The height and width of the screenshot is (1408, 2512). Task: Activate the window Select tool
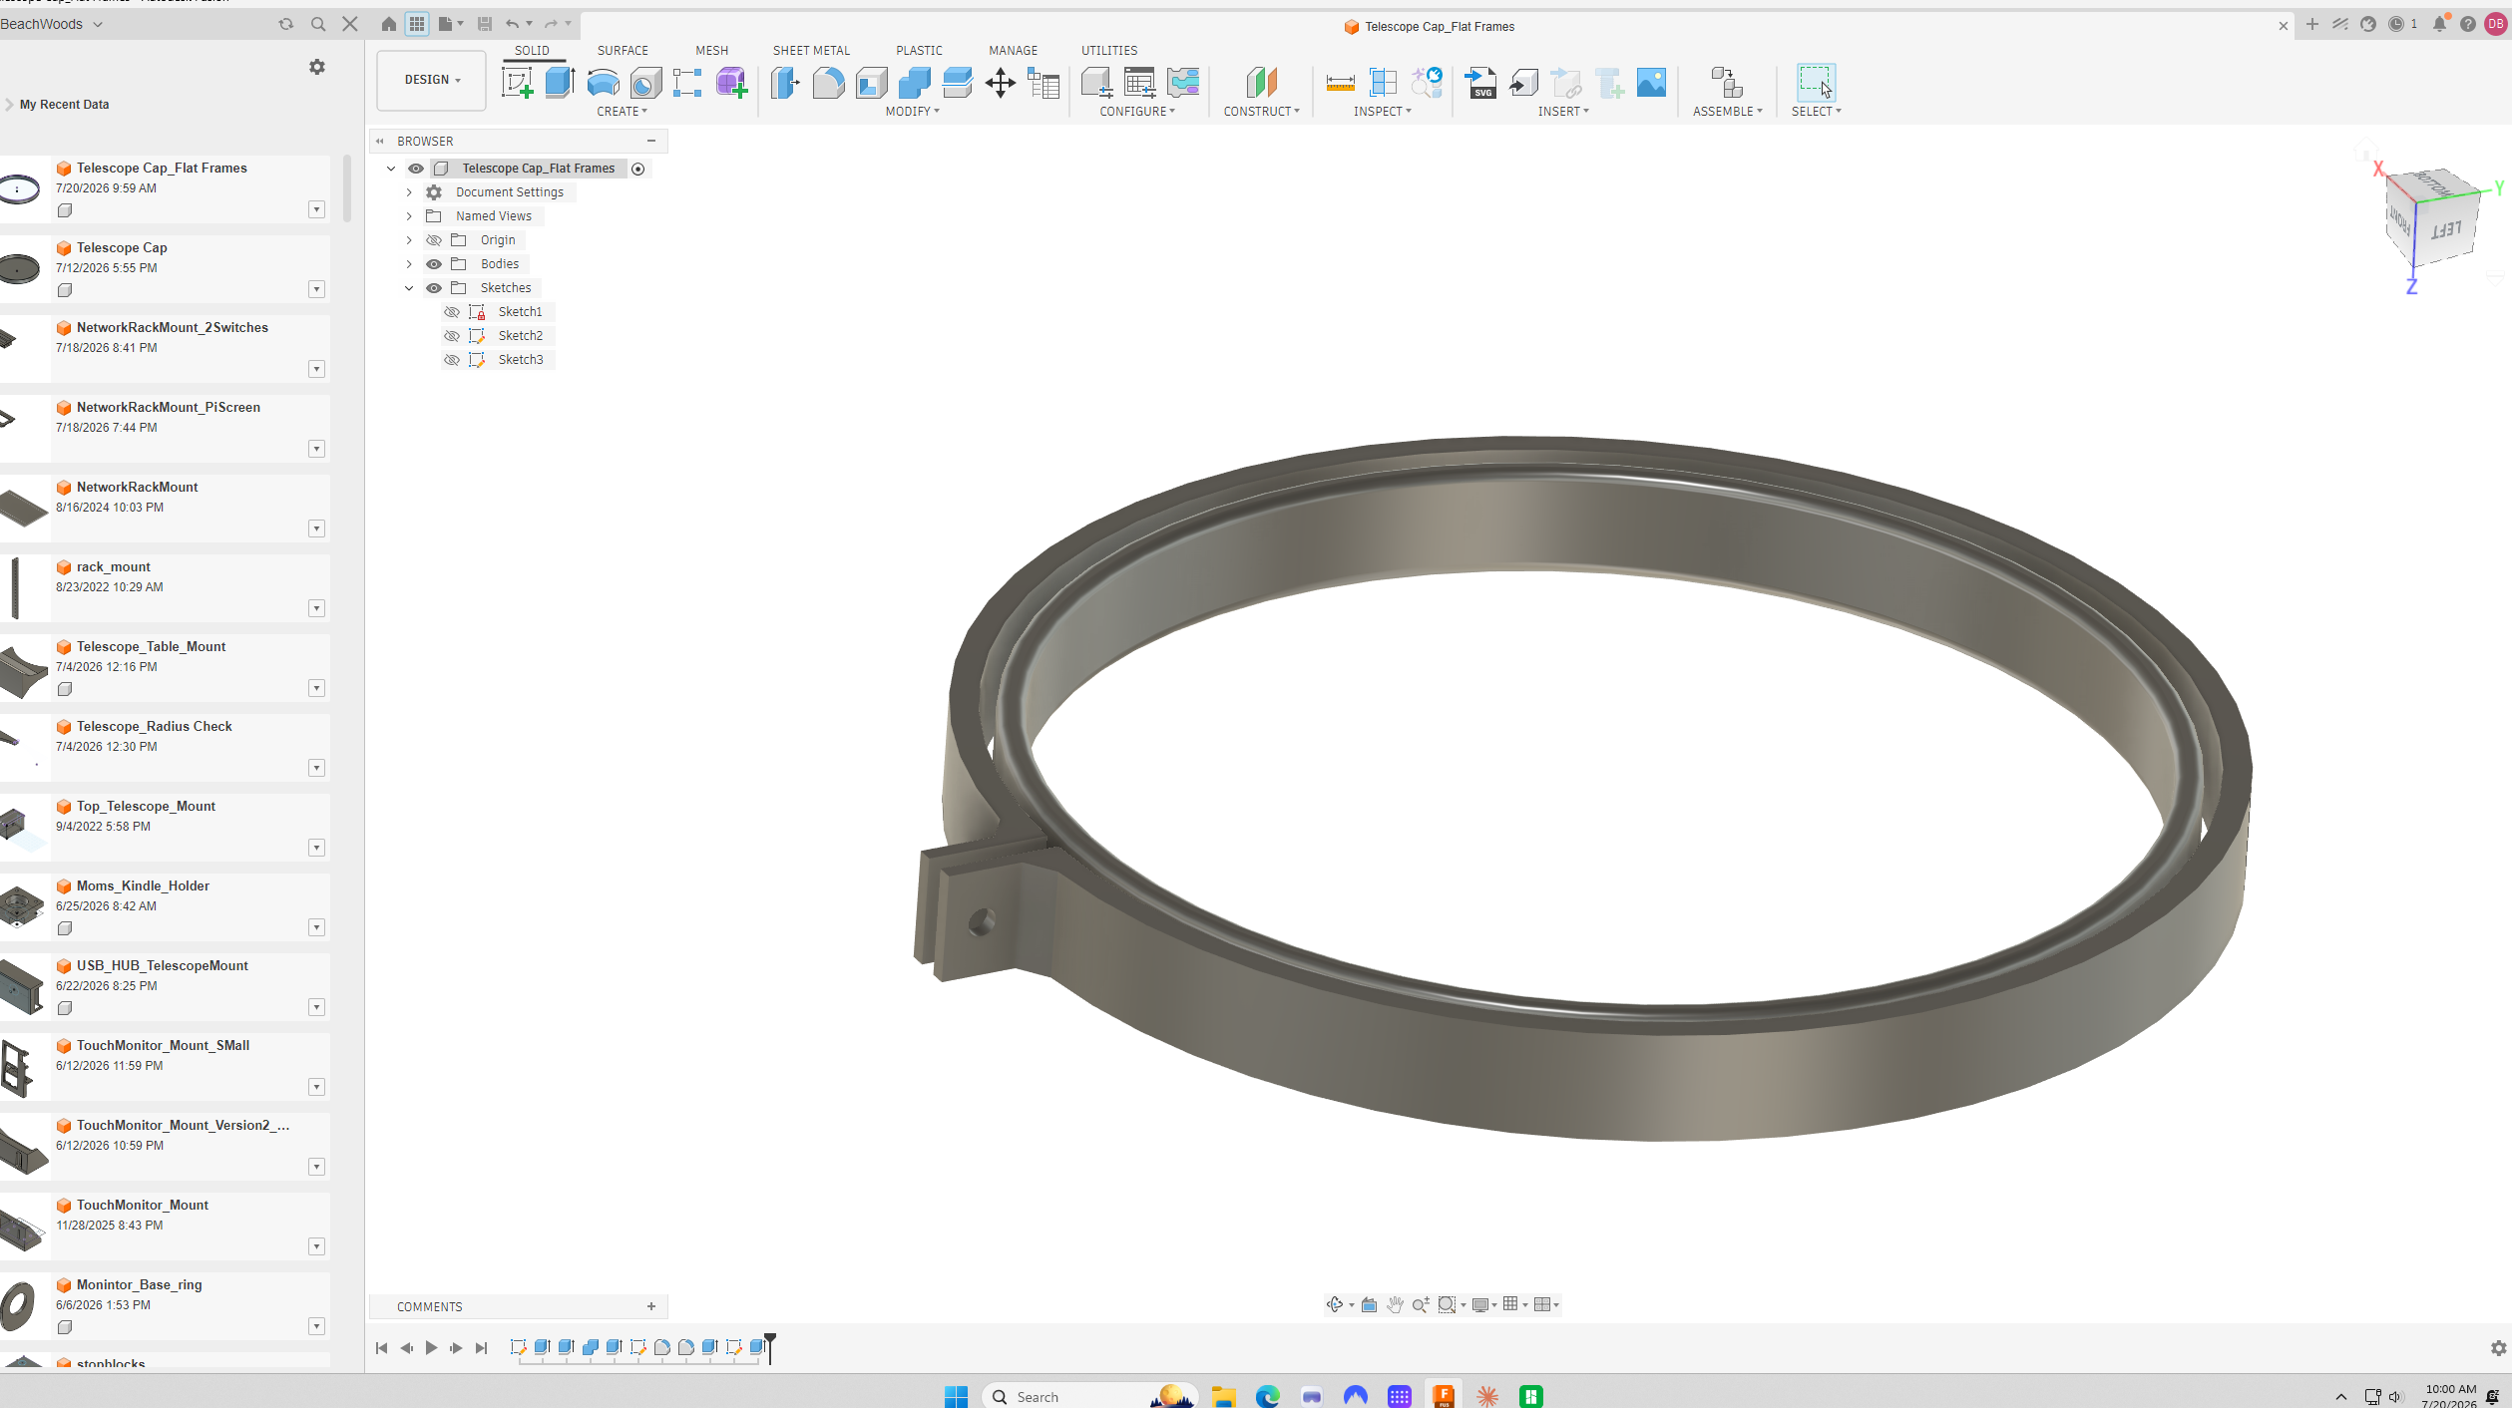(1816, 83)
